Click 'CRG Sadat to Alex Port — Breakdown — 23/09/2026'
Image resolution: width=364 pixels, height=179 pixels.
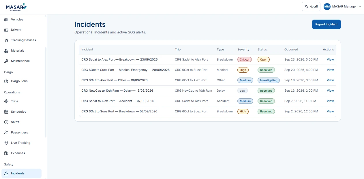click(119, 60)
